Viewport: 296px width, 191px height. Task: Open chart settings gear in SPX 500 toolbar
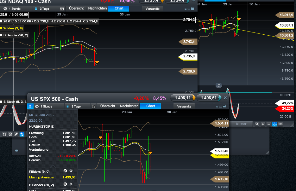pos(37,107)
